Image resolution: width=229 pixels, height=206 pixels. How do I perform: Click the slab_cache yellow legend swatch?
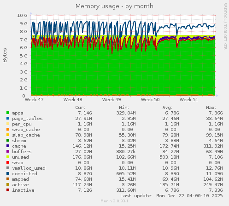8,135
